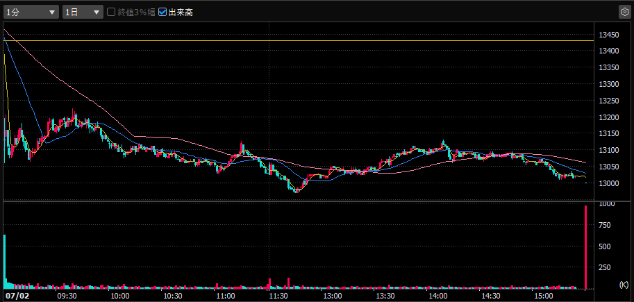Viewport: 634px width, 302px height.
Task: Click the tall cyan opening volume bar
Action: (4, 262)
